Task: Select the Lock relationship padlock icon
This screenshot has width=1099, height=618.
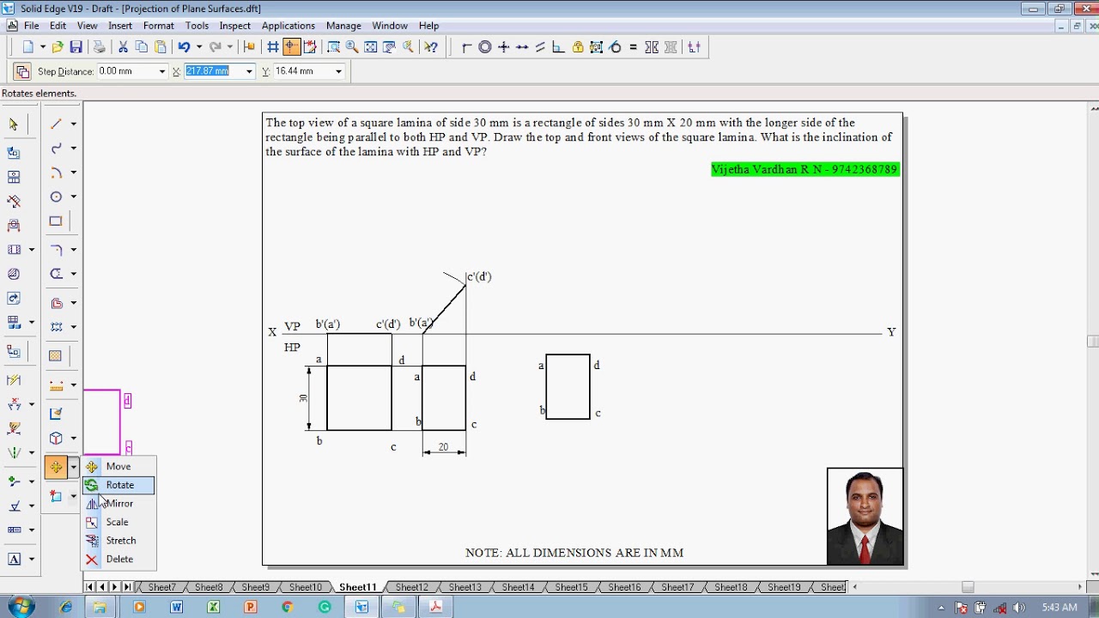Action: pos(578,47)
